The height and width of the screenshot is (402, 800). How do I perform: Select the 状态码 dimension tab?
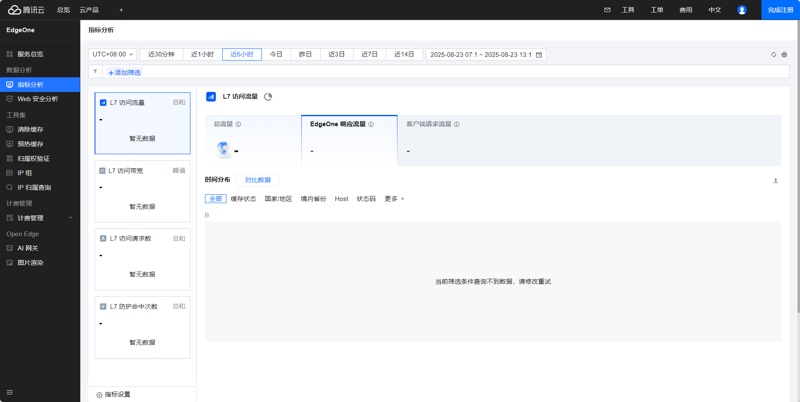(x=366, y=199)
